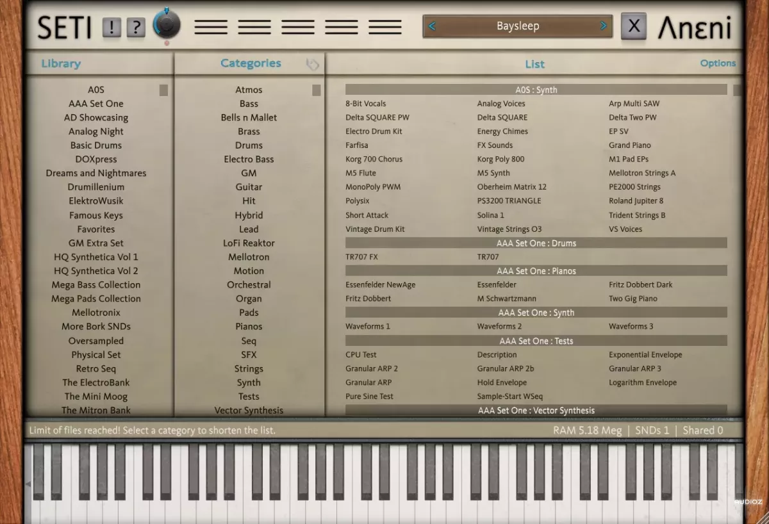
Task: Click the Shared 0 status readout
Action: 703,430
